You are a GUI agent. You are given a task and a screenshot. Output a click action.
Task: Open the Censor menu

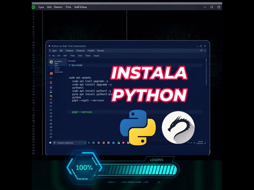(x=100, y=51)
